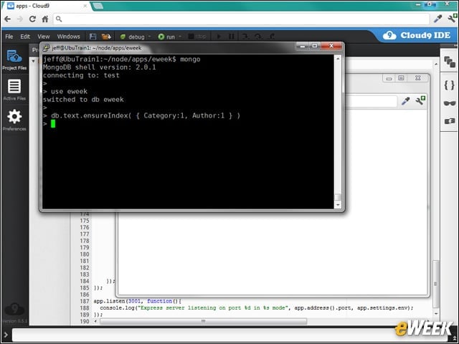Open the Active Files panel

click(x=14, y=90)
